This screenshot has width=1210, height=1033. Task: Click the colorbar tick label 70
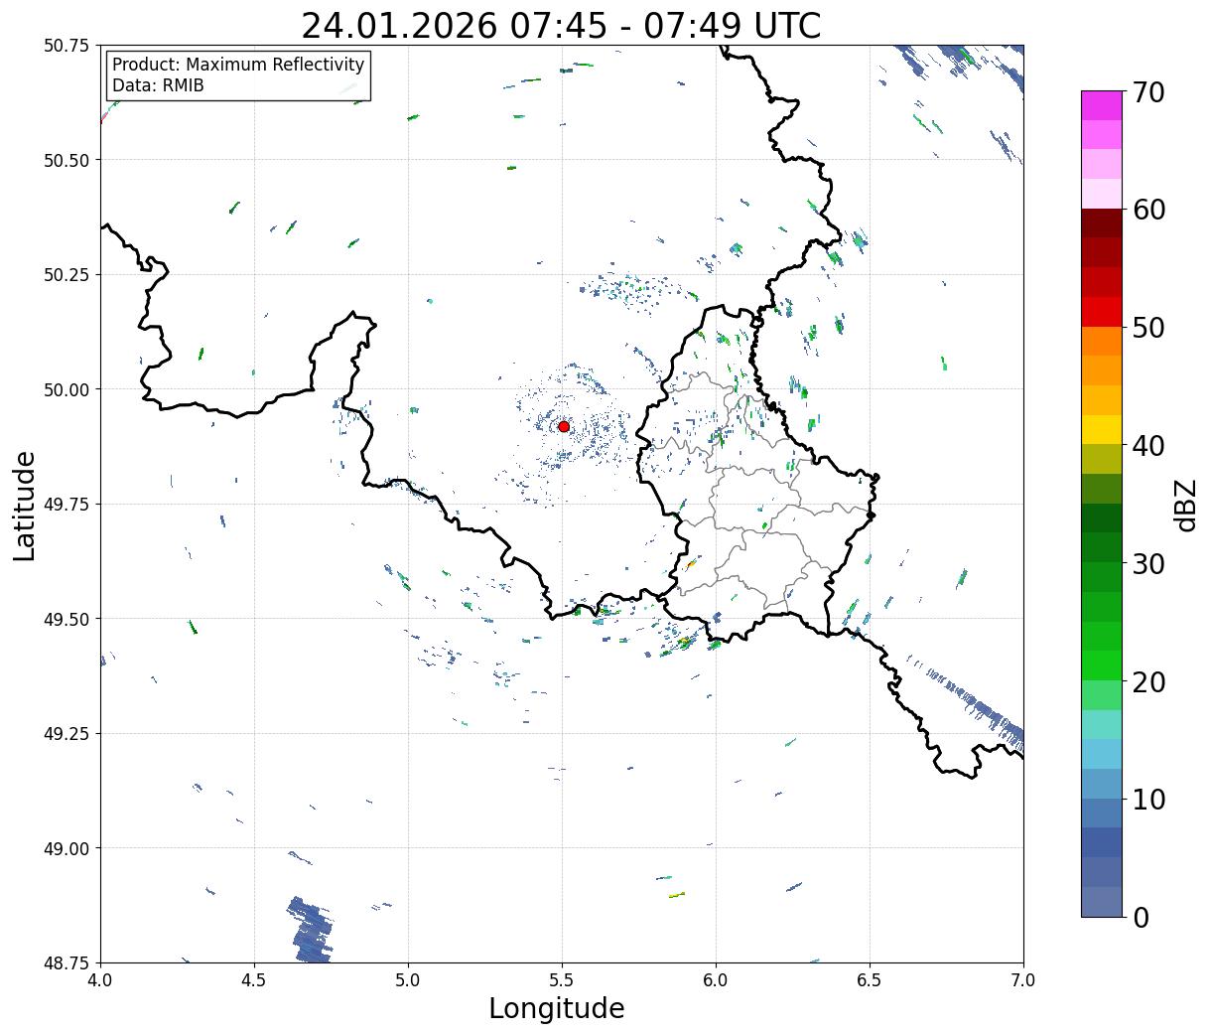1148,92
